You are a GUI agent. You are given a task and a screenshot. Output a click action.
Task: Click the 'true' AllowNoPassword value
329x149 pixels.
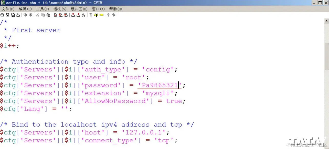pos(174,101)
